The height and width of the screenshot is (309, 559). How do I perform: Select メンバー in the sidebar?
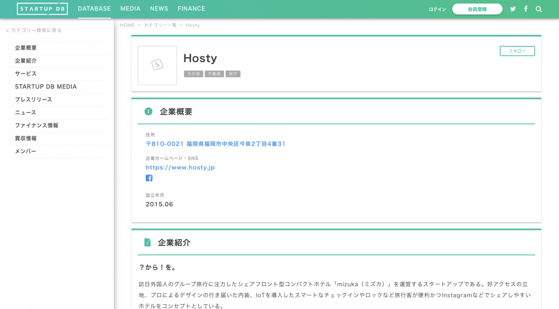point(57,151)
